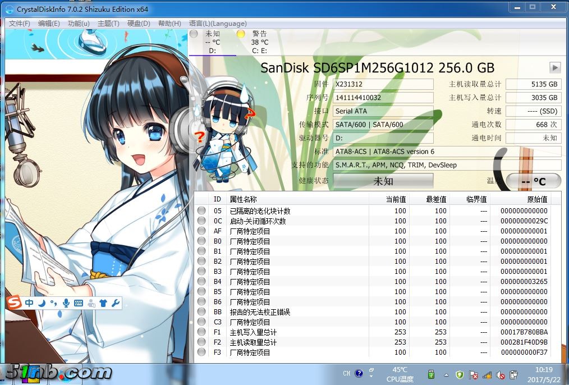
Task: Open the 功能(u) menu
Action: coord(79,23)
